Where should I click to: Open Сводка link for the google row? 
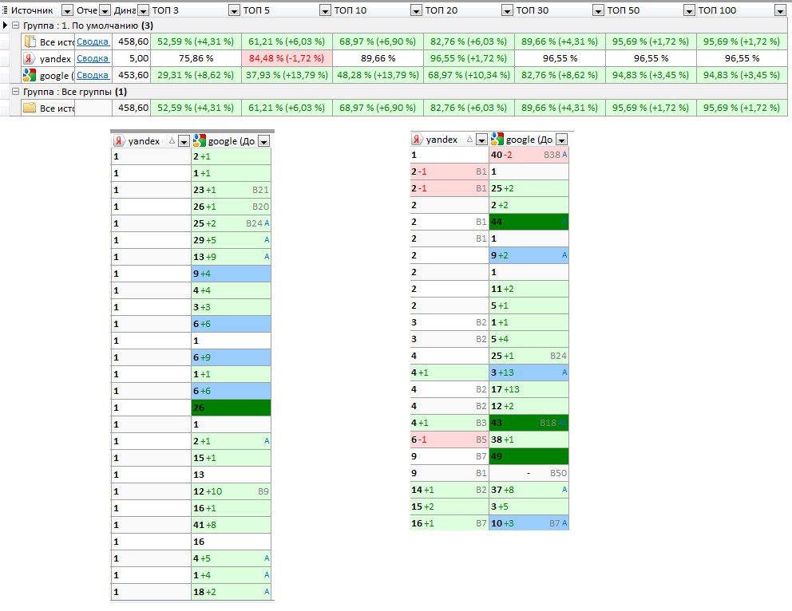93,75
